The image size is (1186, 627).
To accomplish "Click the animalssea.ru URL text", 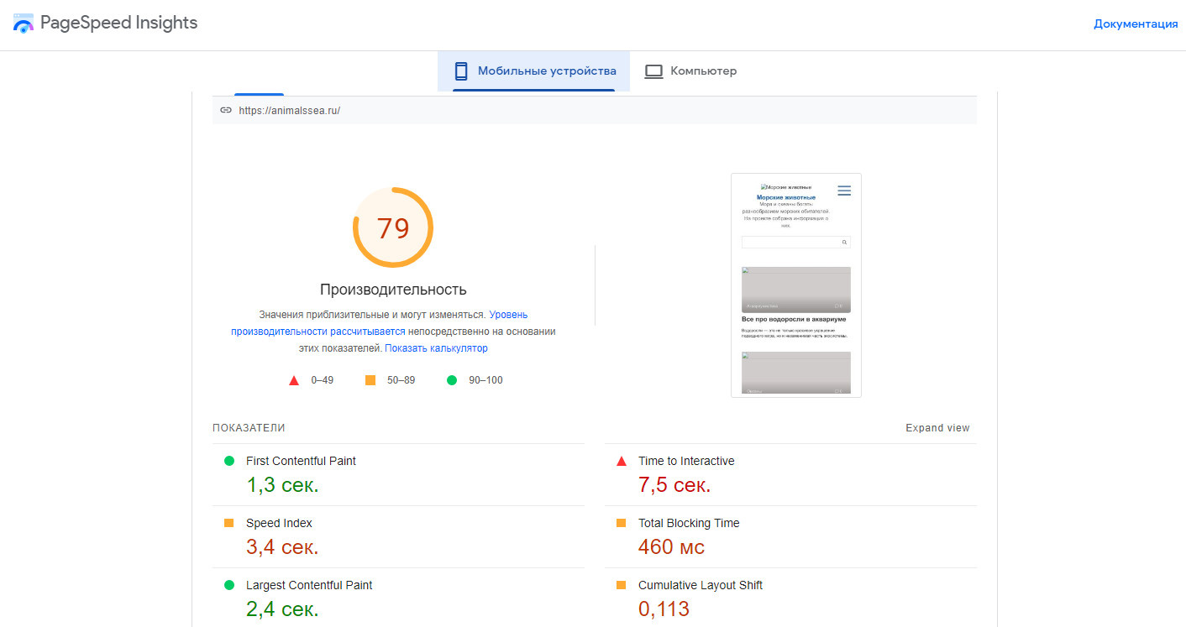I will point(289,110).
